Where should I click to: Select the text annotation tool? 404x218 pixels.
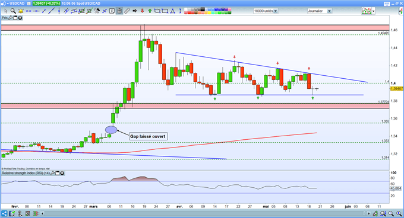click(112, 11)
